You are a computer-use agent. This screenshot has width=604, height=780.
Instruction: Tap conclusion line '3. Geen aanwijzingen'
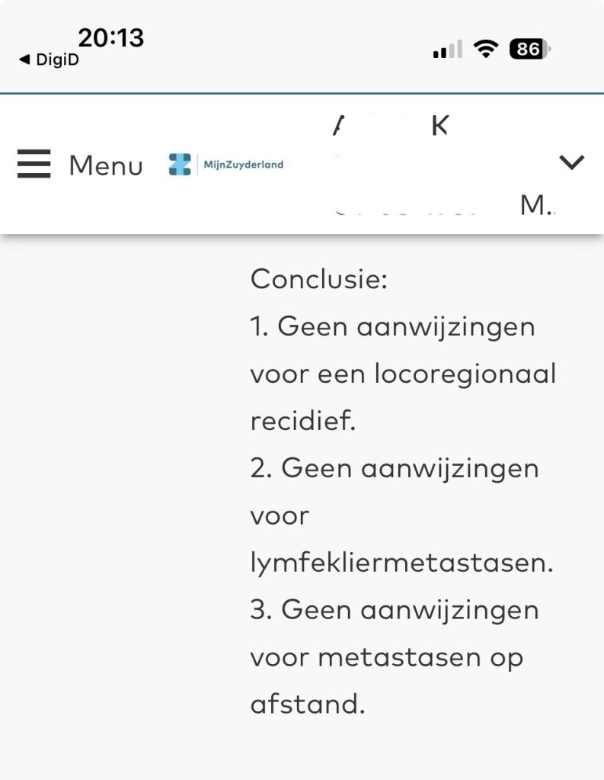(x=394, y=610)
